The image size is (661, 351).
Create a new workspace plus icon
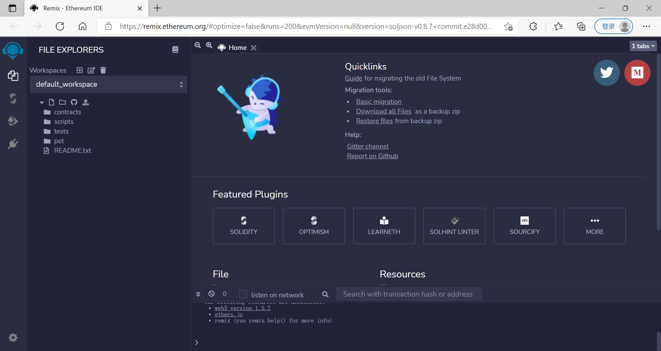tap(80, 70)
